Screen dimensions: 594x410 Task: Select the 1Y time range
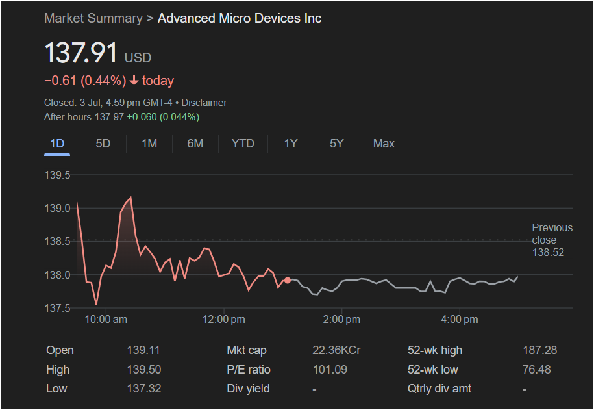(x=291, y=144)
